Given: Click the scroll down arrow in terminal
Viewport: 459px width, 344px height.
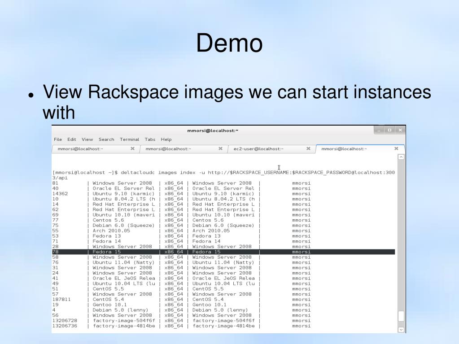Looking at the screenshot, I should [401, 330].
